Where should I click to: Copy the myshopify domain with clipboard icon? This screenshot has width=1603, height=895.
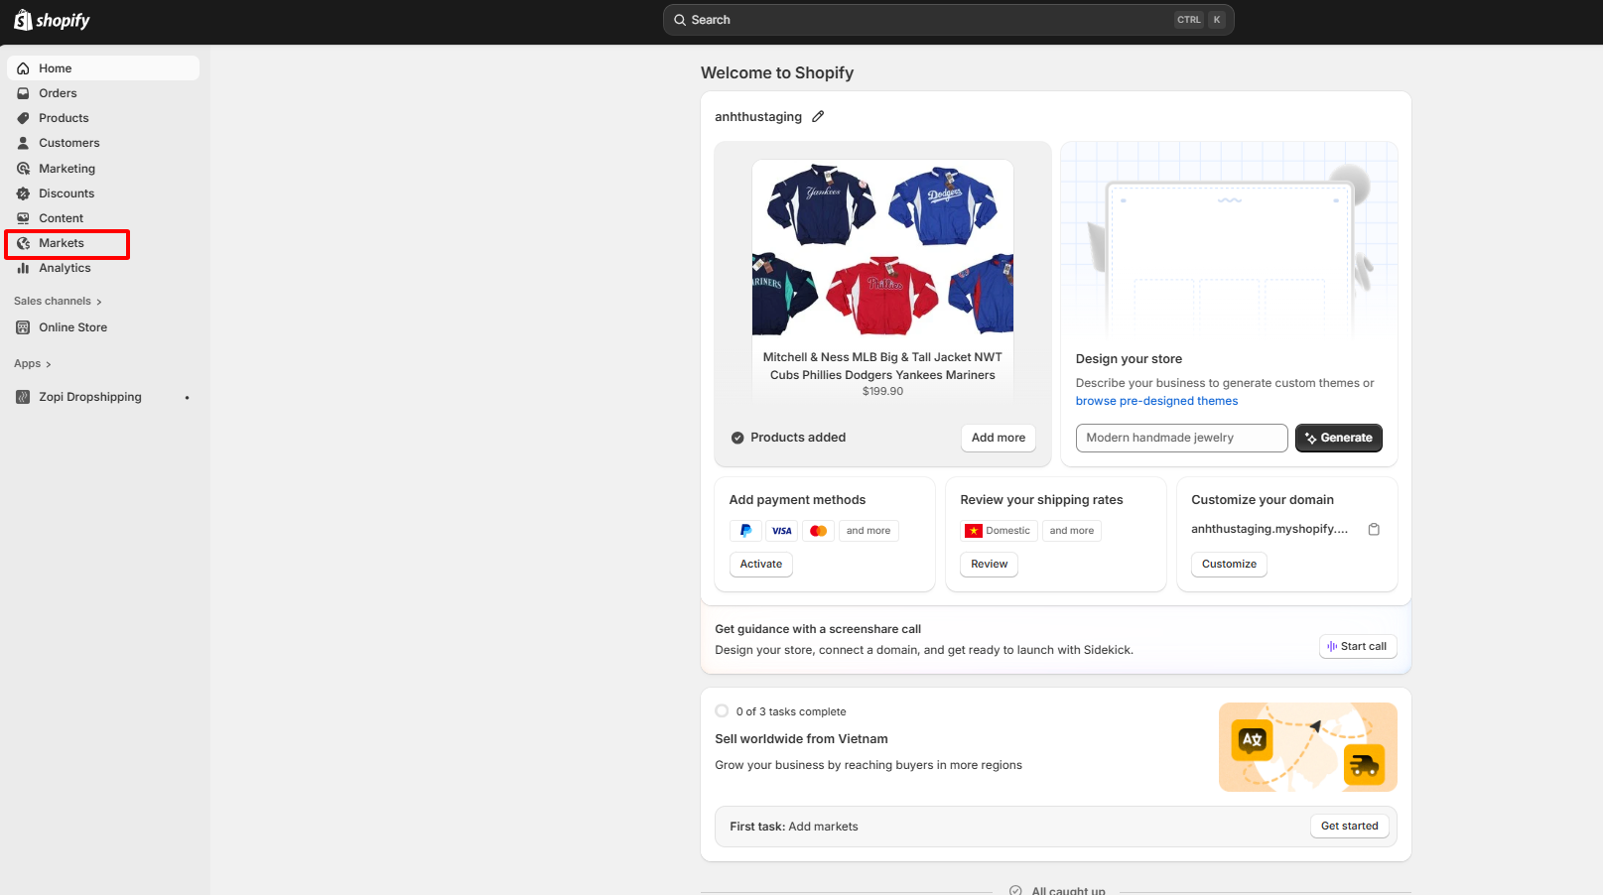click(x=1374, y=529)
